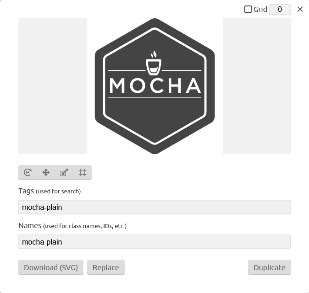Click the right gray margin of the preview
The image size is (309, 293).
click(x=257, y=86)
